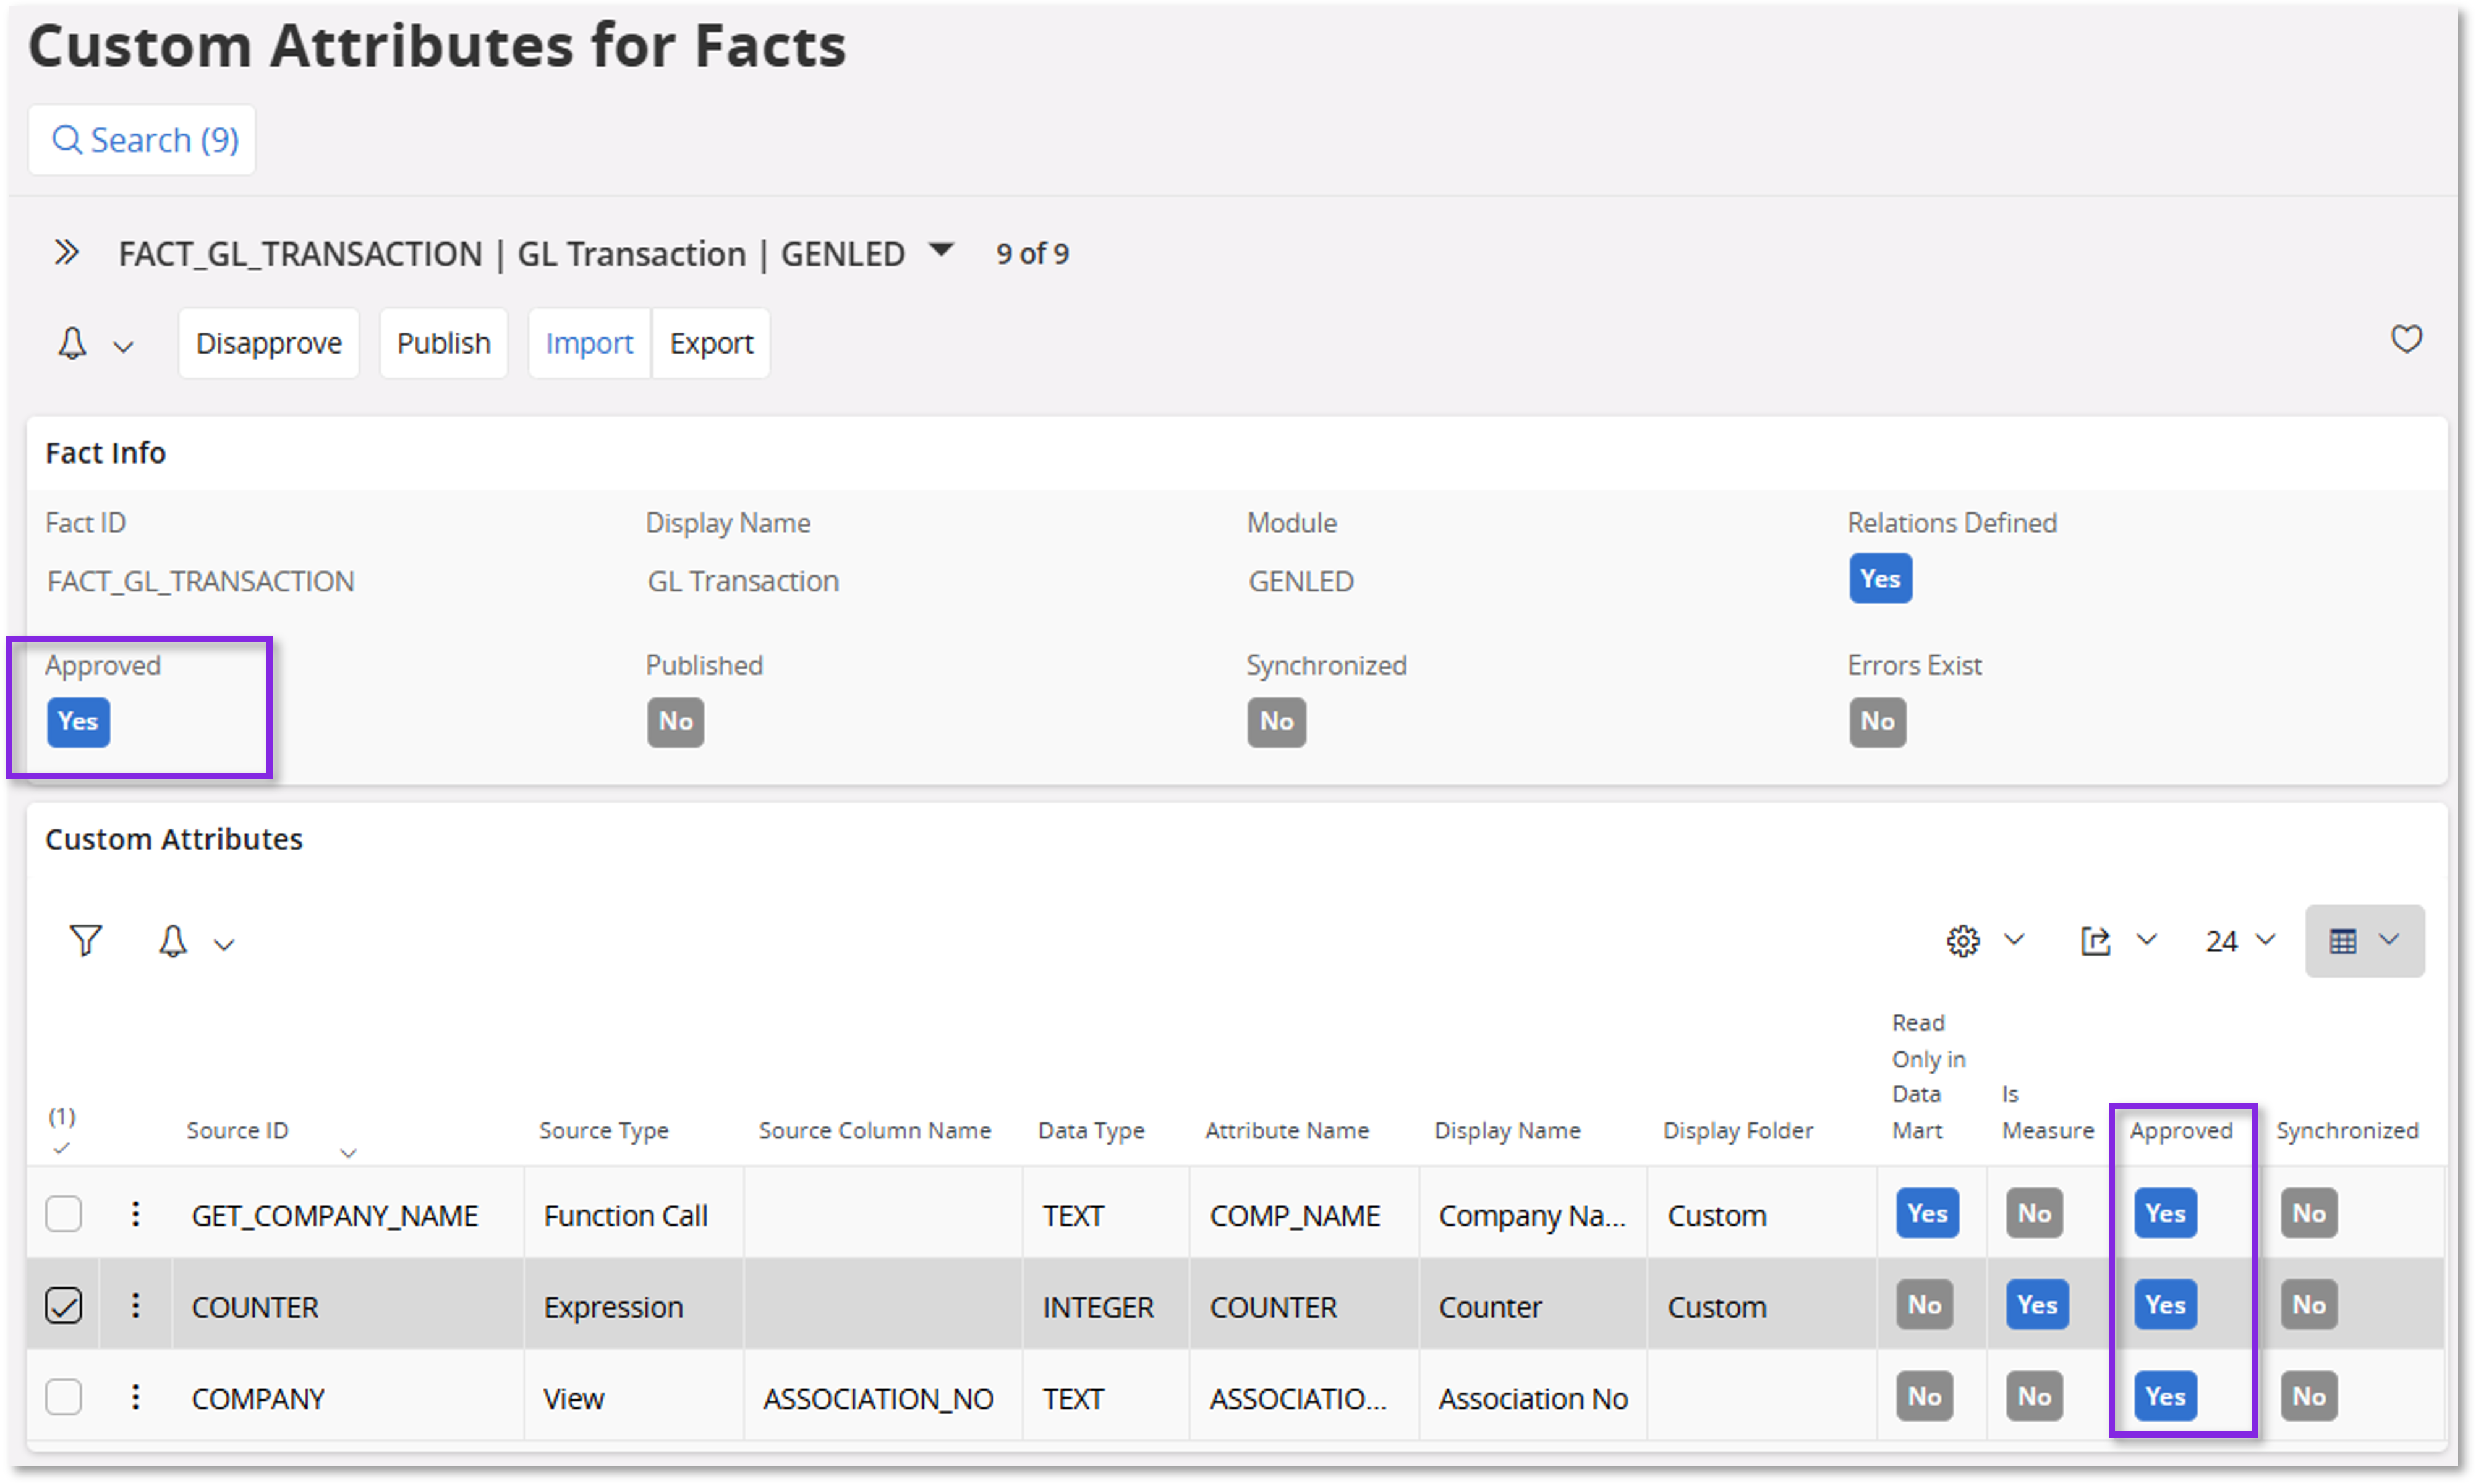Add page to favorites with heart icon
Screen dimensions: 2476x1484
(x=2406, y=339)
